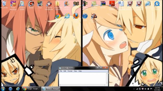Open the Format menu in Notepad
Screen dimensions: 163x91
70,71
